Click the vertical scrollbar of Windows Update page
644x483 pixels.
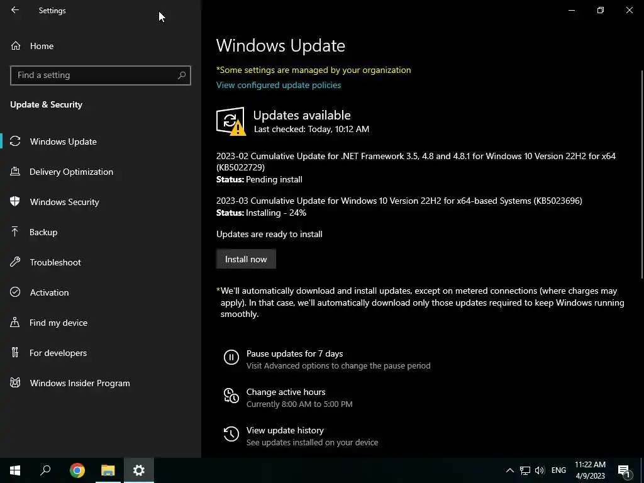coord(642,175)
